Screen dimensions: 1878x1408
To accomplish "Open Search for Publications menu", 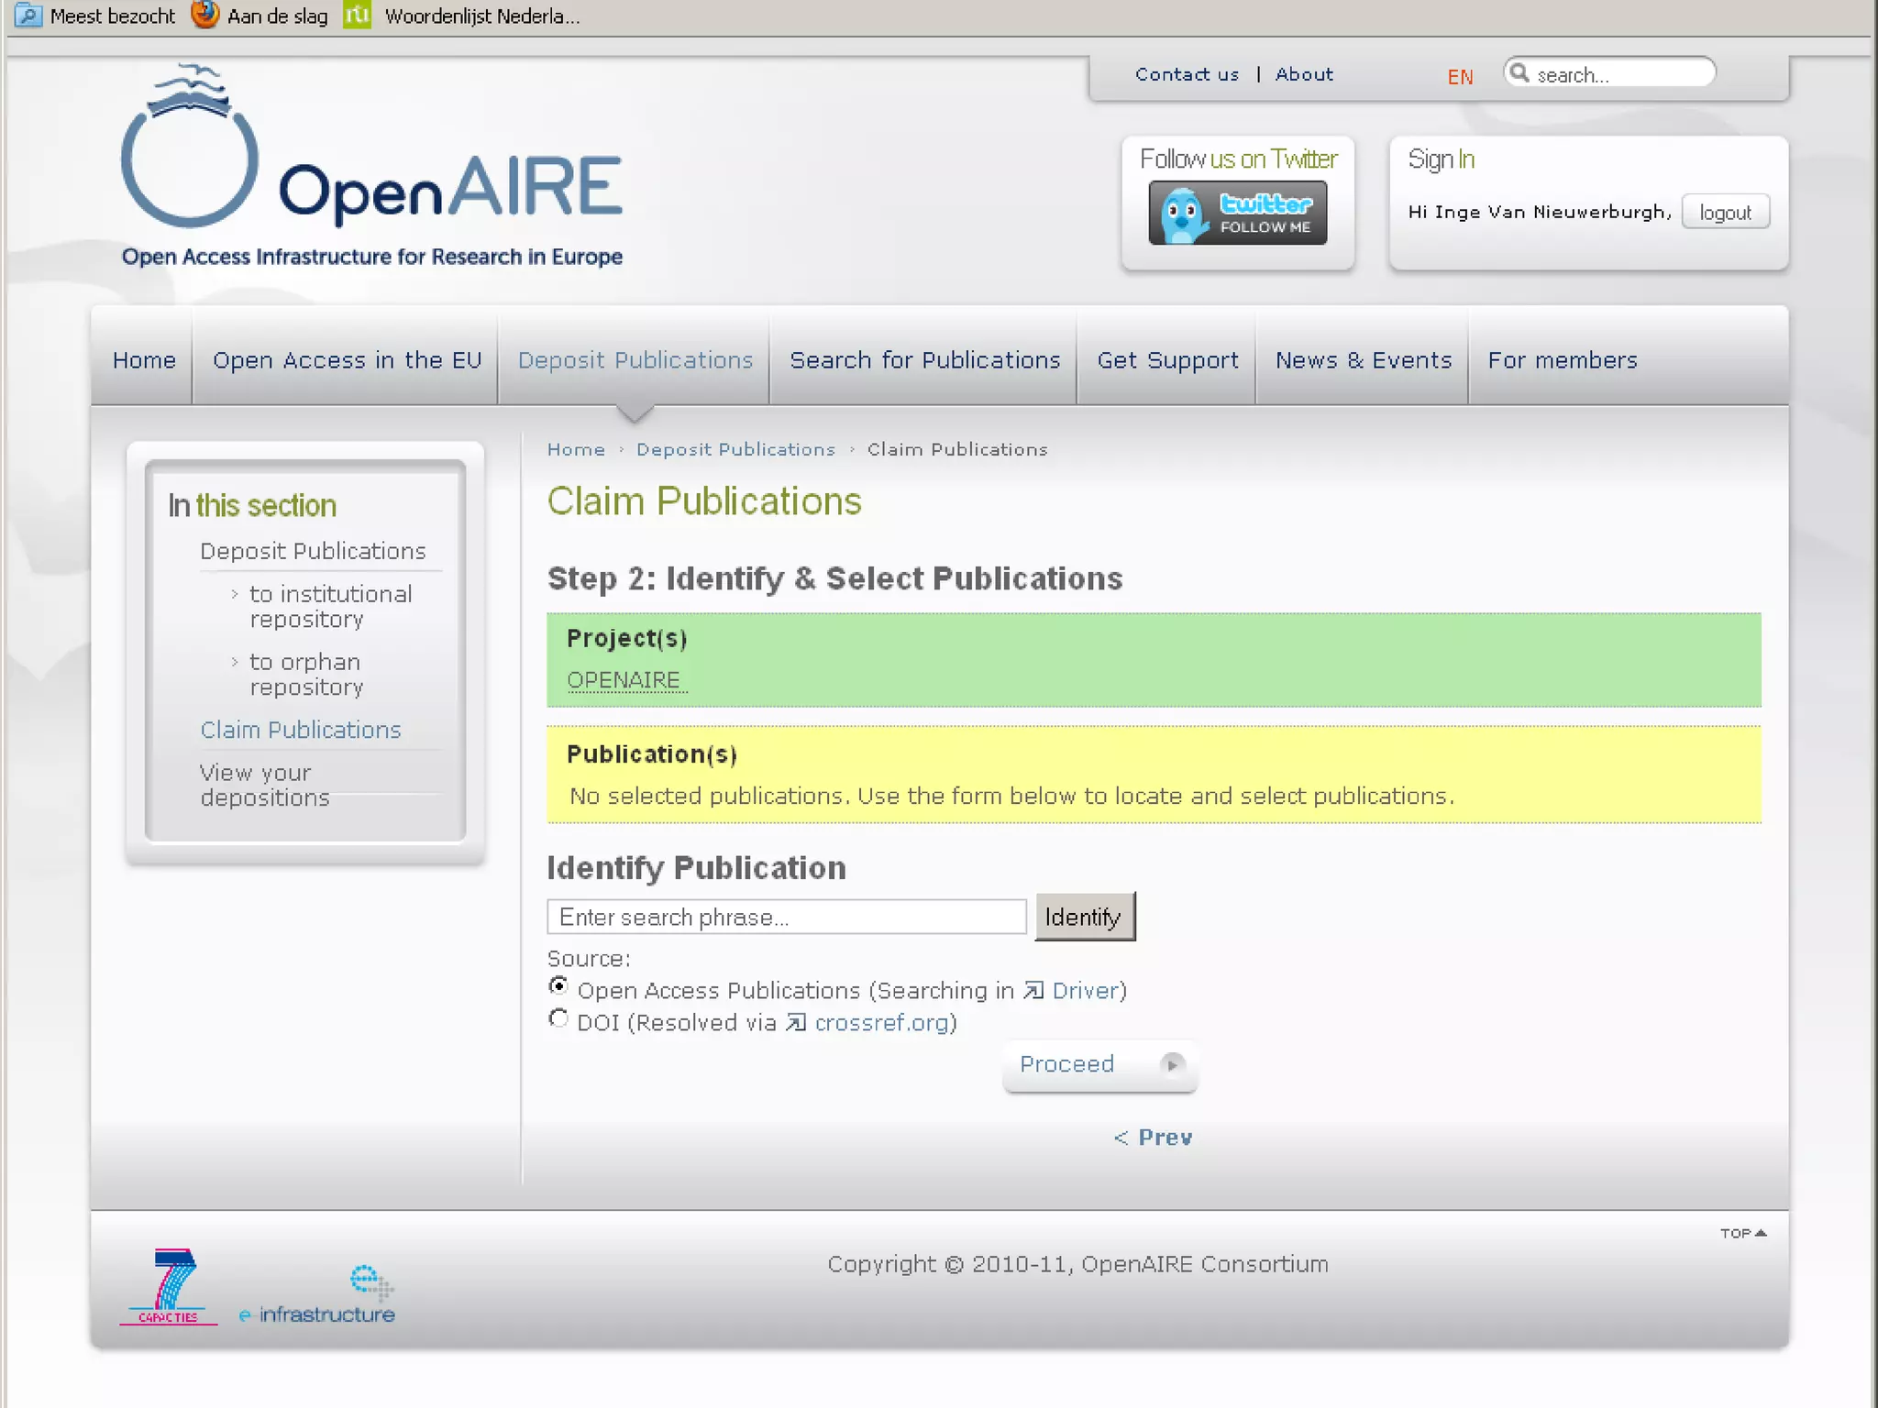I will [924, 360].
